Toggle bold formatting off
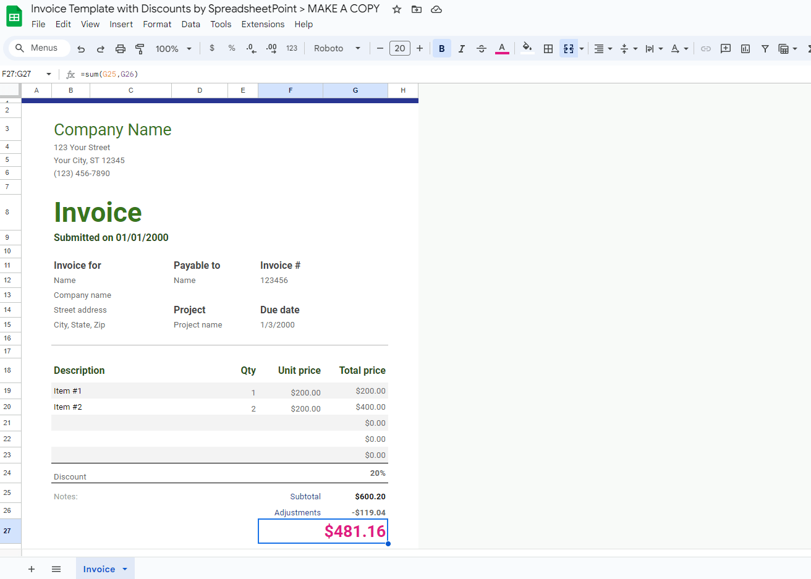811x579 pixels. [x=441, y=48]
